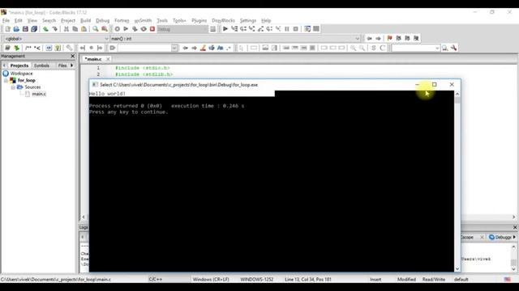
Task: Open the Build menu
Action: [x=85, y=20]
